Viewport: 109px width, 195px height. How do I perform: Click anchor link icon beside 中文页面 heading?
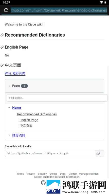[2, 65]
